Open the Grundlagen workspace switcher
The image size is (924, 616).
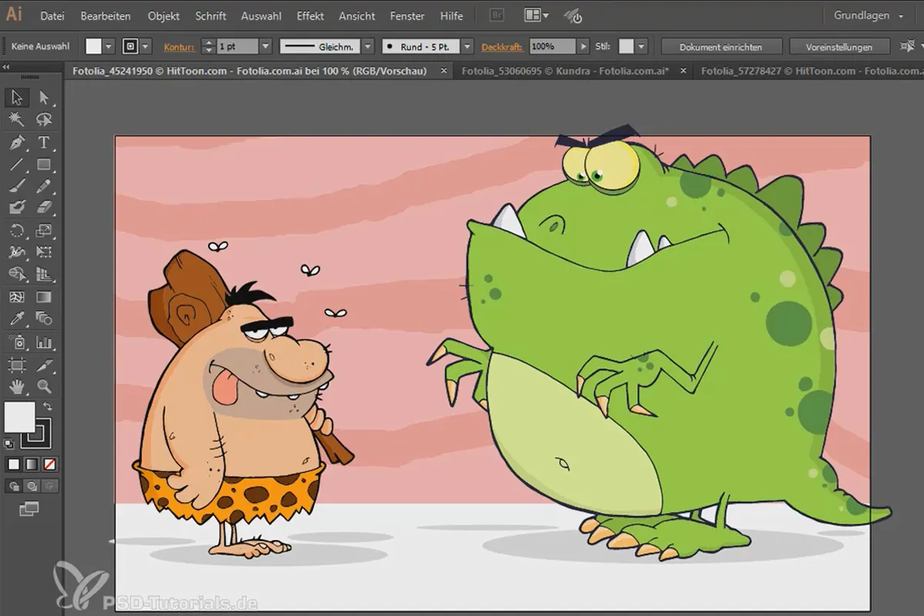coord(869,15)
